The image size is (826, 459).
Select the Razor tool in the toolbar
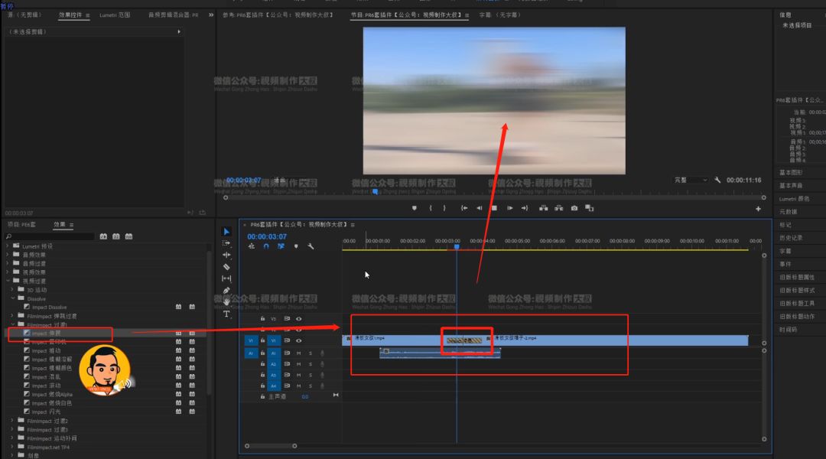pos(226,267)
